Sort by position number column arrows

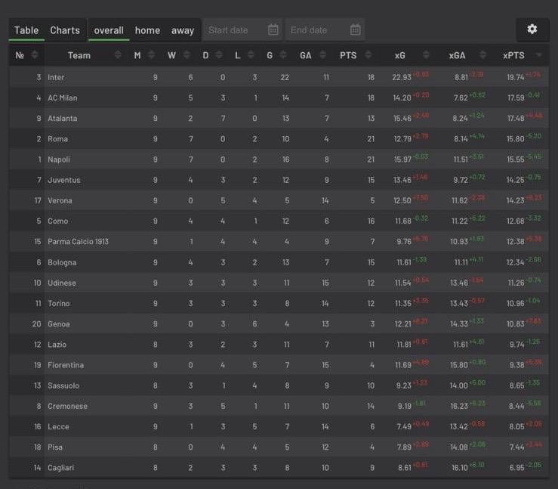coord(34,55)
